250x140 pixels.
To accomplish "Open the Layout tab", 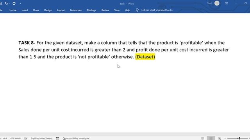I will tap(61, 10).
